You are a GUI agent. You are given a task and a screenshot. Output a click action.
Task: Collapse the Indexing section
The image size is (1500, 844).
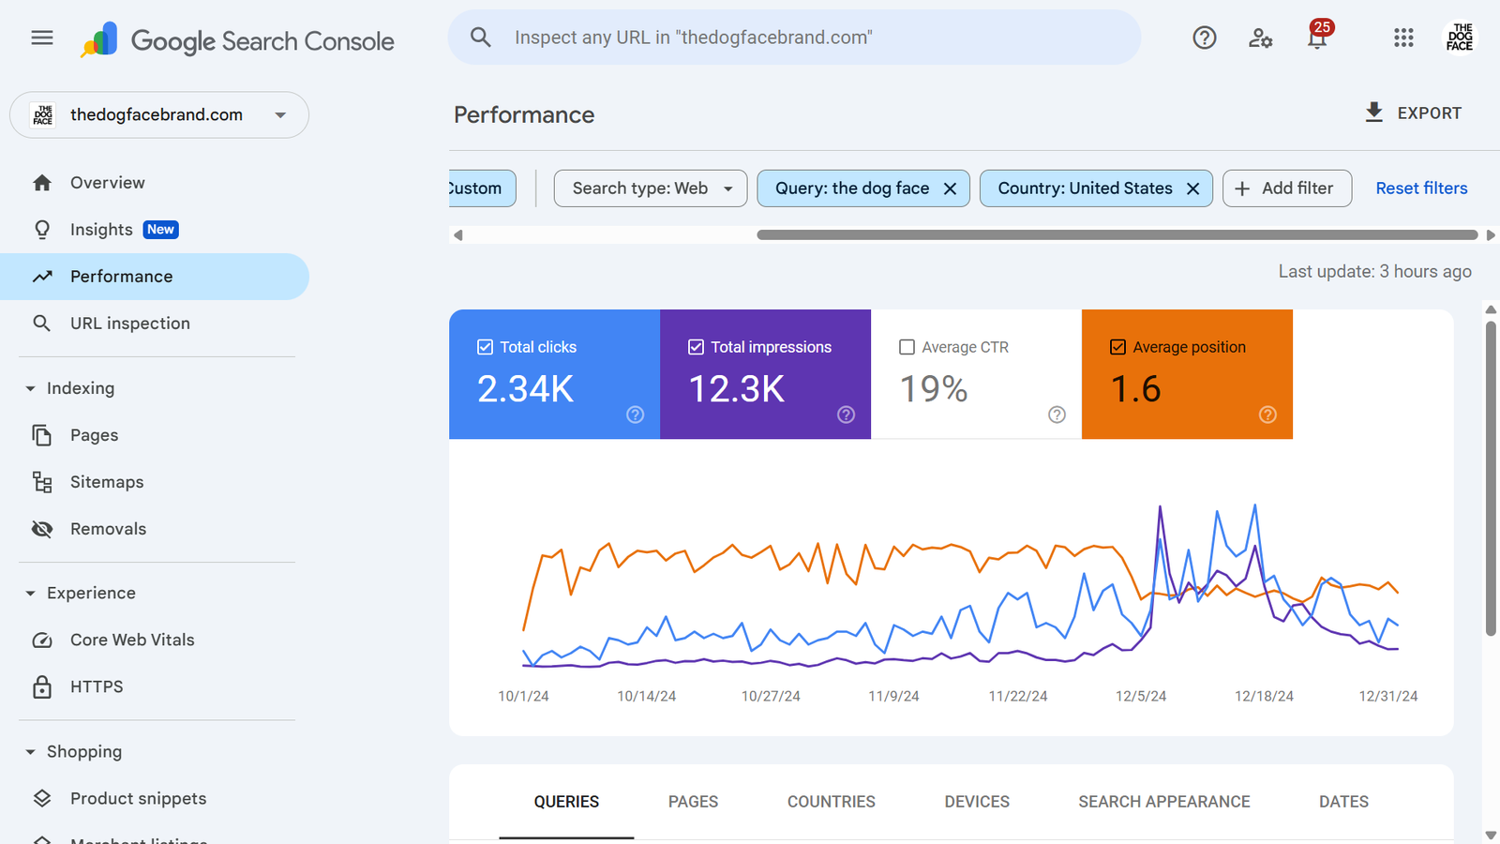(30, 388)
